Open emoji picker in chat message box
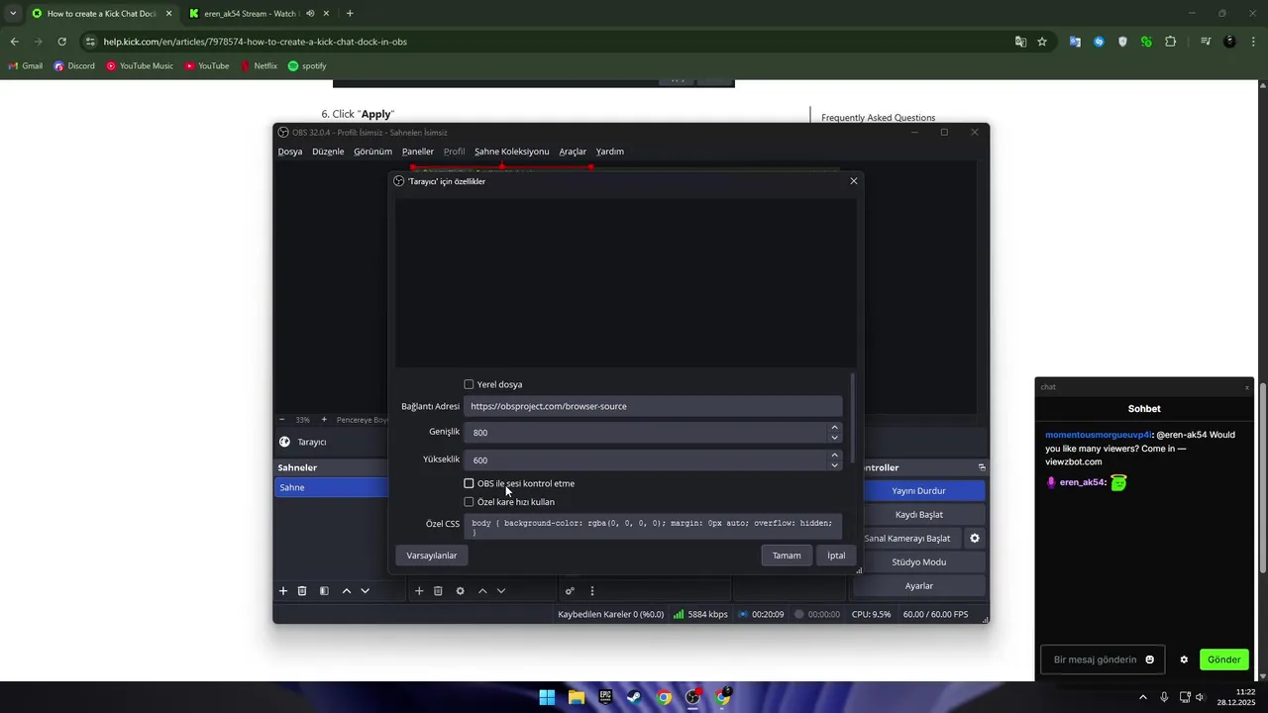This screenshot has height=713, width=1268. tap(1149, 660)
